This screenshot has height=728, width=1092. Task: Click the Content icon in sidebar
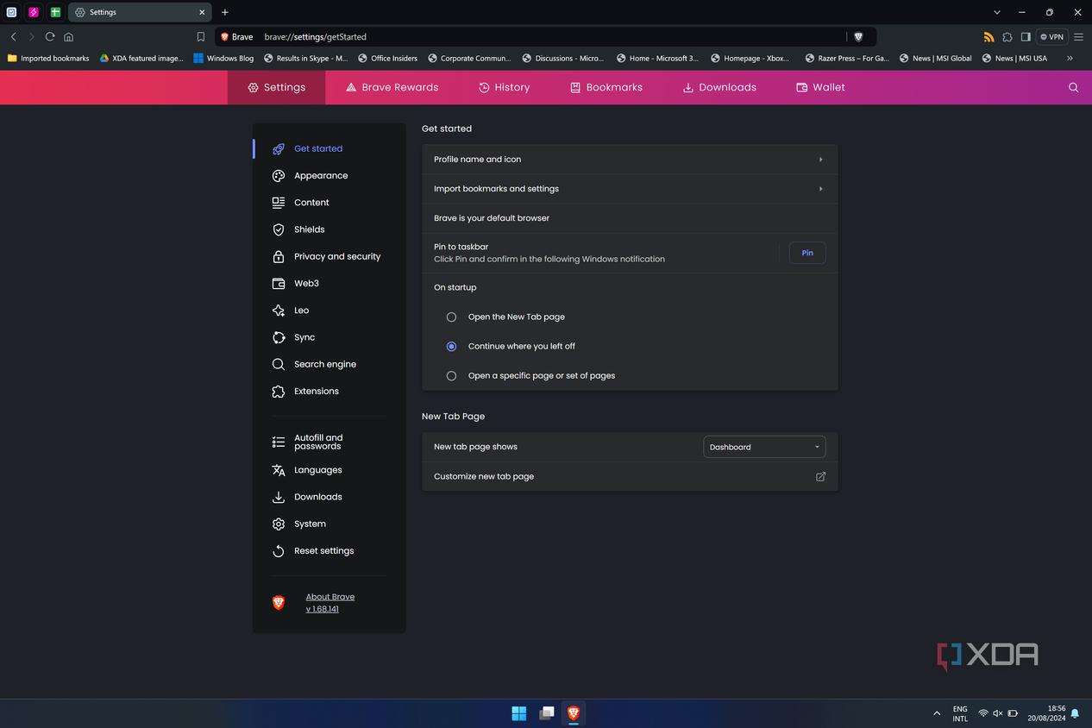(279, 203)
